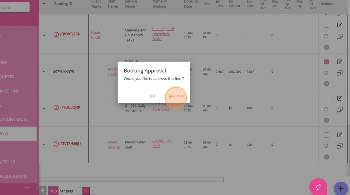This screenshot has height=195, width=350.
Task: Select page 1 in pagination
Action: pyautogui.click(x=86, y=191)
